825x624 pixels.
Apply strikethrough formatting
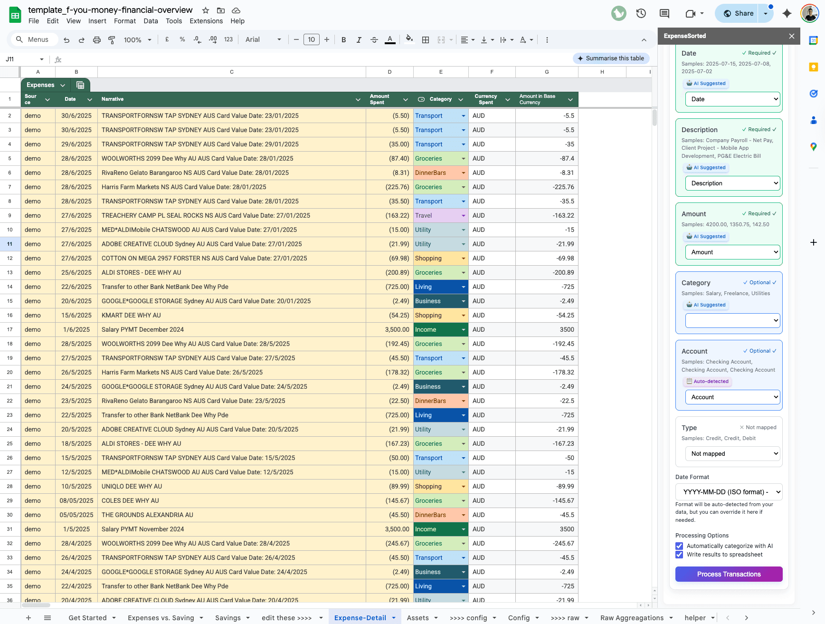pos(374,40)
